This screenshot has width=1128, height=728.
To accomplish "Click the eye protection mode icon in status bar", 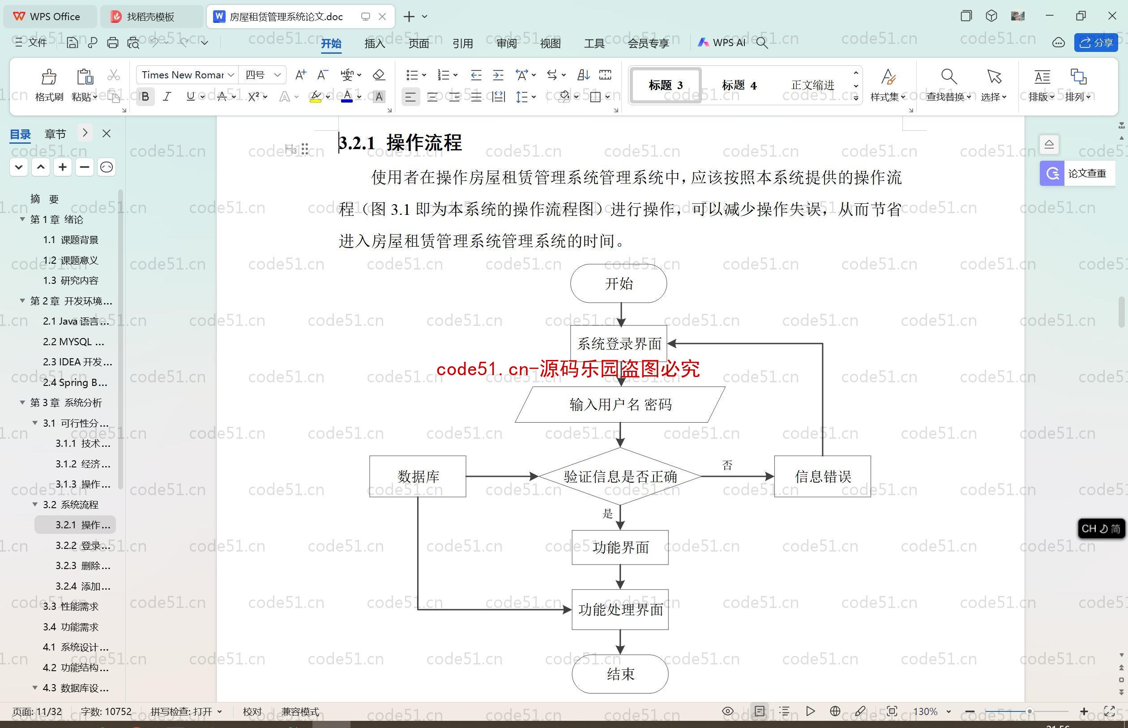I will (728, 711).
